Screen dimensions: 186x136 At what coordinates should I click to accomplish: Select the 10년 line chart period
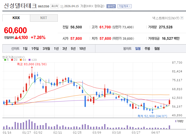coord(82,49)
